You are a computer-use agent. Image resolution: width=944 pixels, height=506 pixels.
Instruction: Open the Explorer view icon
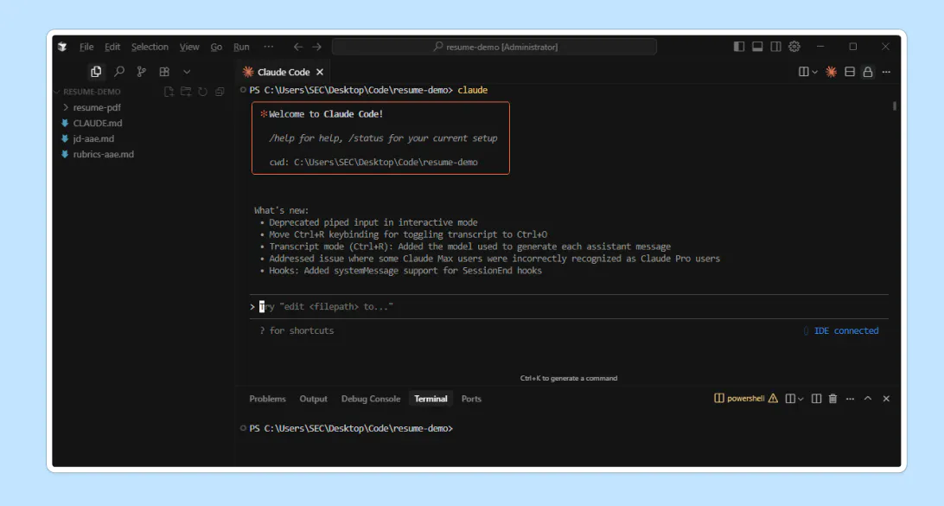click(x=96, y=72)
